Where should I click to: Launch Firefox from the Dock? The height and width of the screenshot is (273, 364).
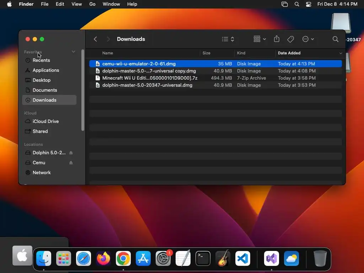(x=103, y=258)
